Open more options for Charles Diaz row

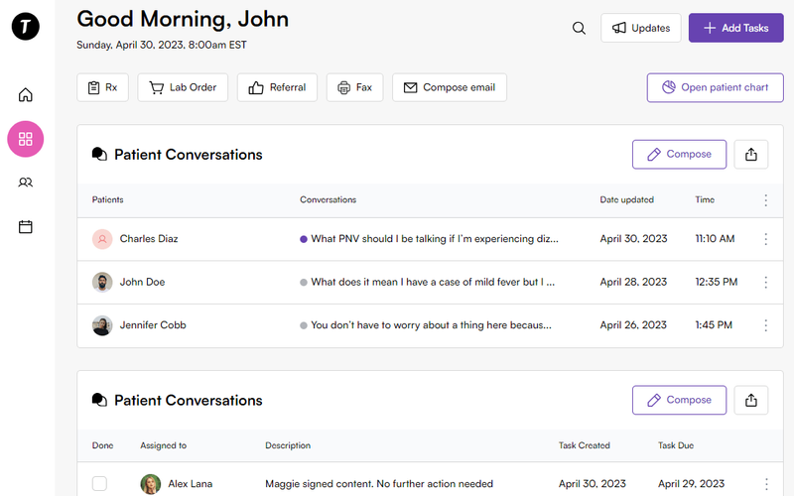point(765,239)
